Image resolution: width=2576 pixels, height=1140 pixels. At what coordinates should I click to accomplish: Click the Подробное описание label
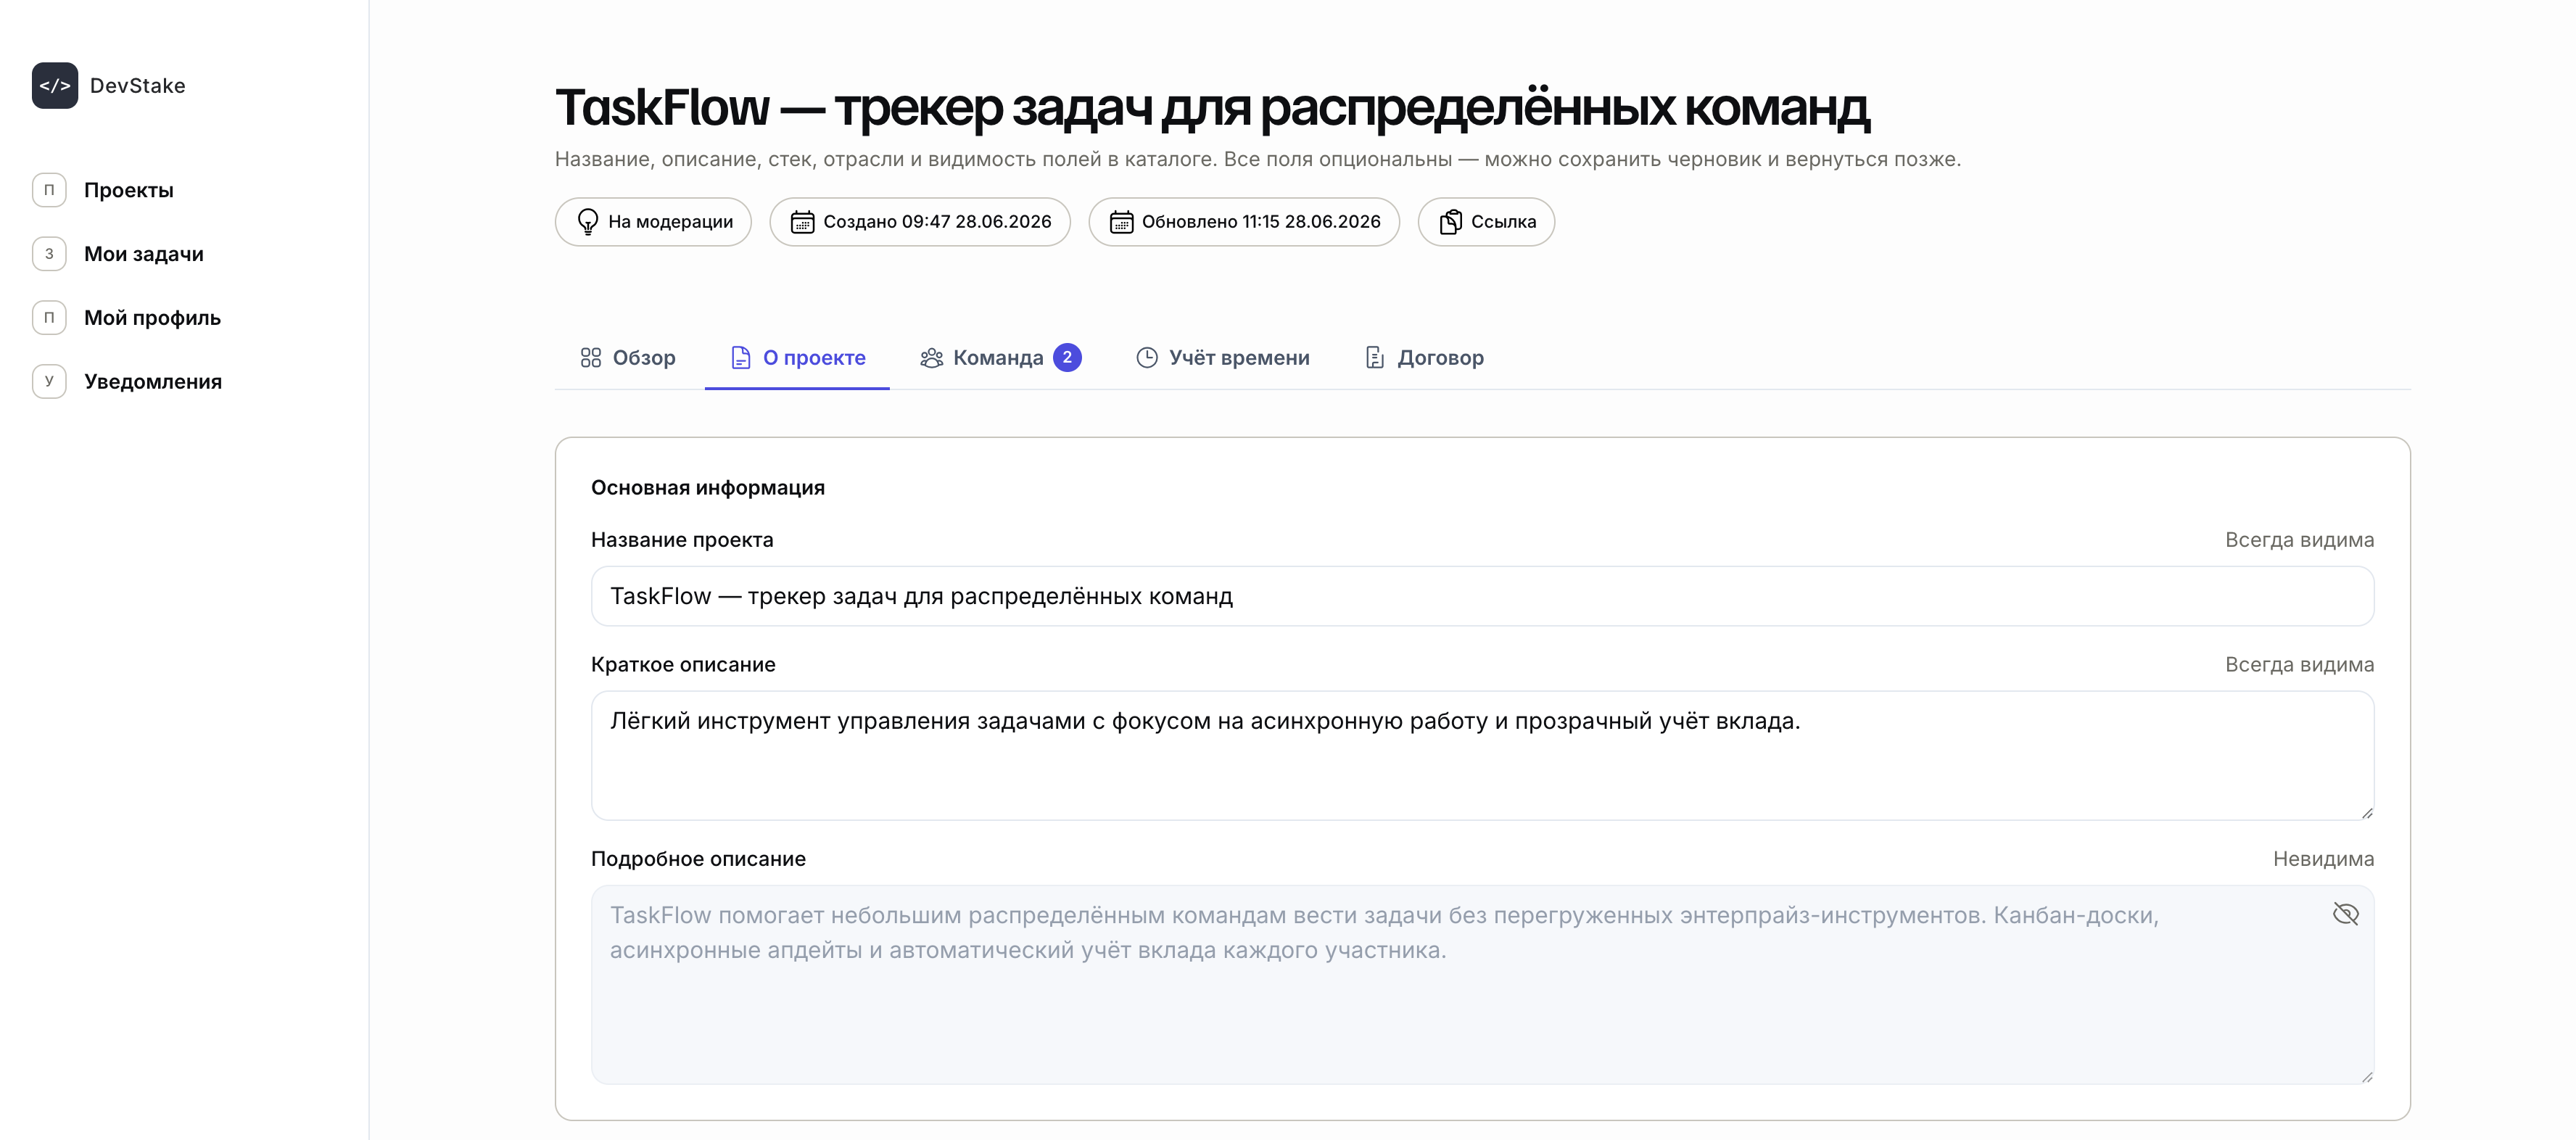click(x=698, y=859)
